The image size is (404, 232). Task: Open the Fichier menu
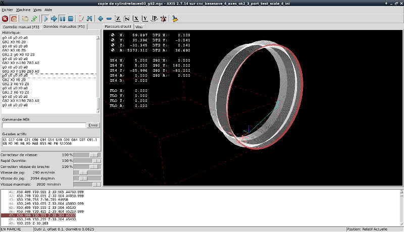click(7, 10)
